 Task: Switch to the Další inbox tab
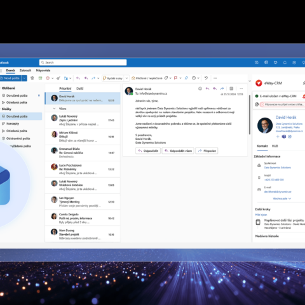point(80,88)
